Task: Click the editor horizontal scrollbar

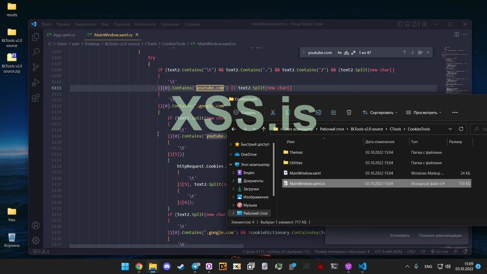Action: 152,246
